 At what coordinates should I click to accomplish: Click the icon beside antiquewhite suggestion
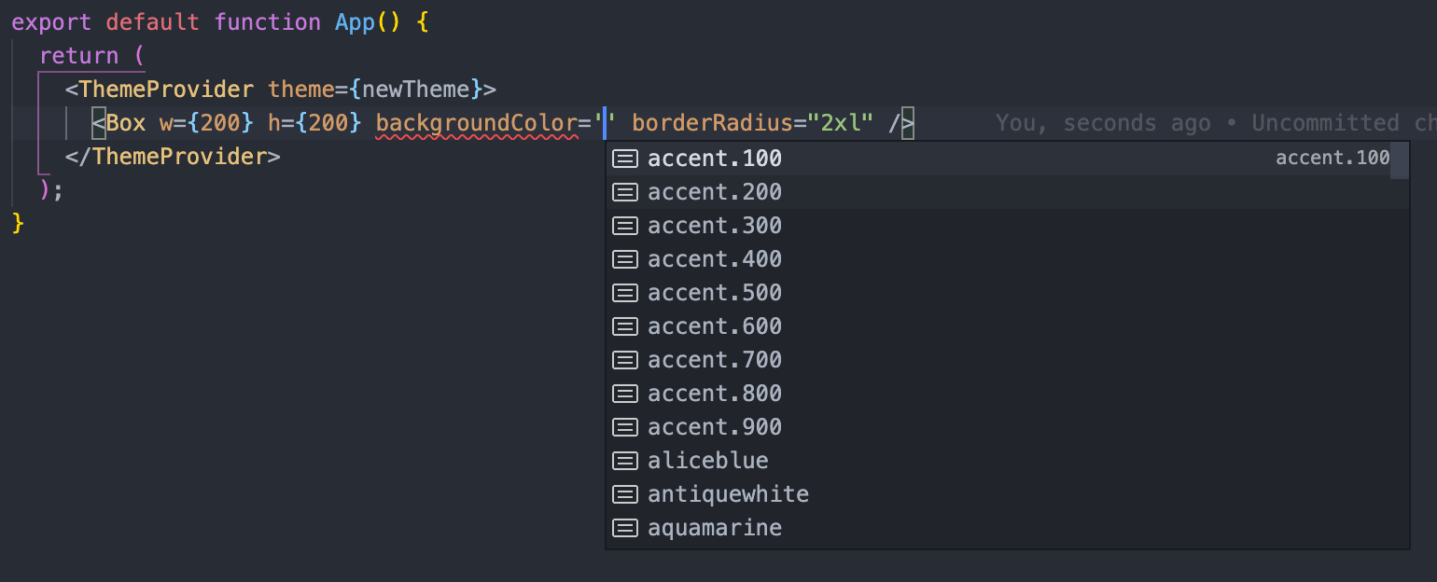click(x=624, y=495)
